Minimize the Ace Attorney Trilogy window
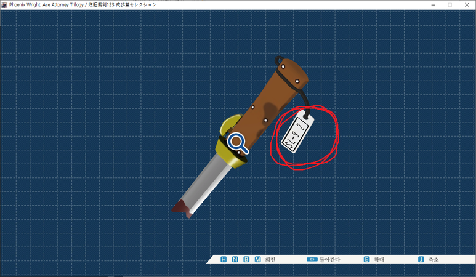Image resolution: width=476 pixels, height=277 pixels. [x=433, y=4]
